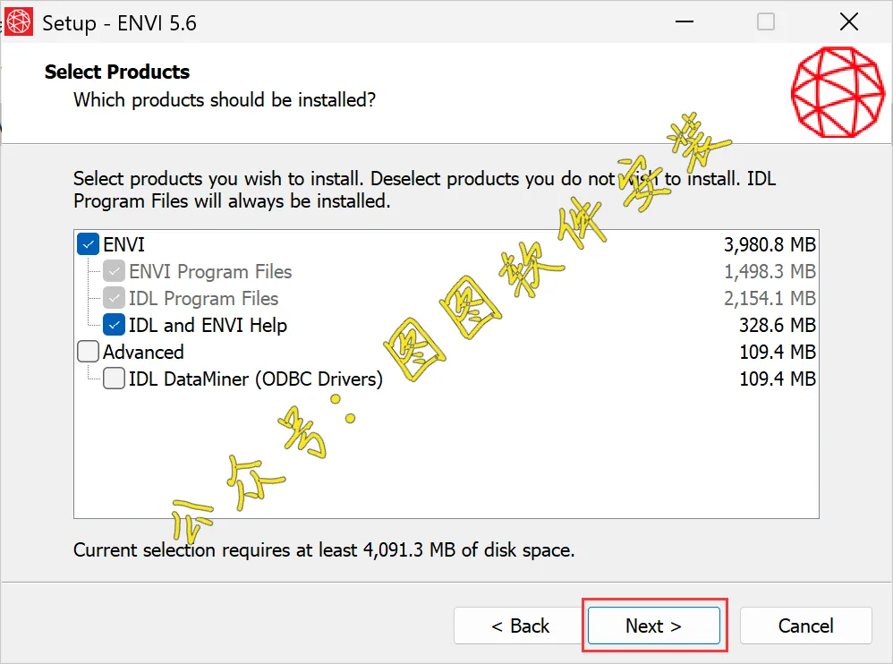This screenshot has height=664, width=893.
Task: Click the disk space requirement text
Action: coord(324,549)
